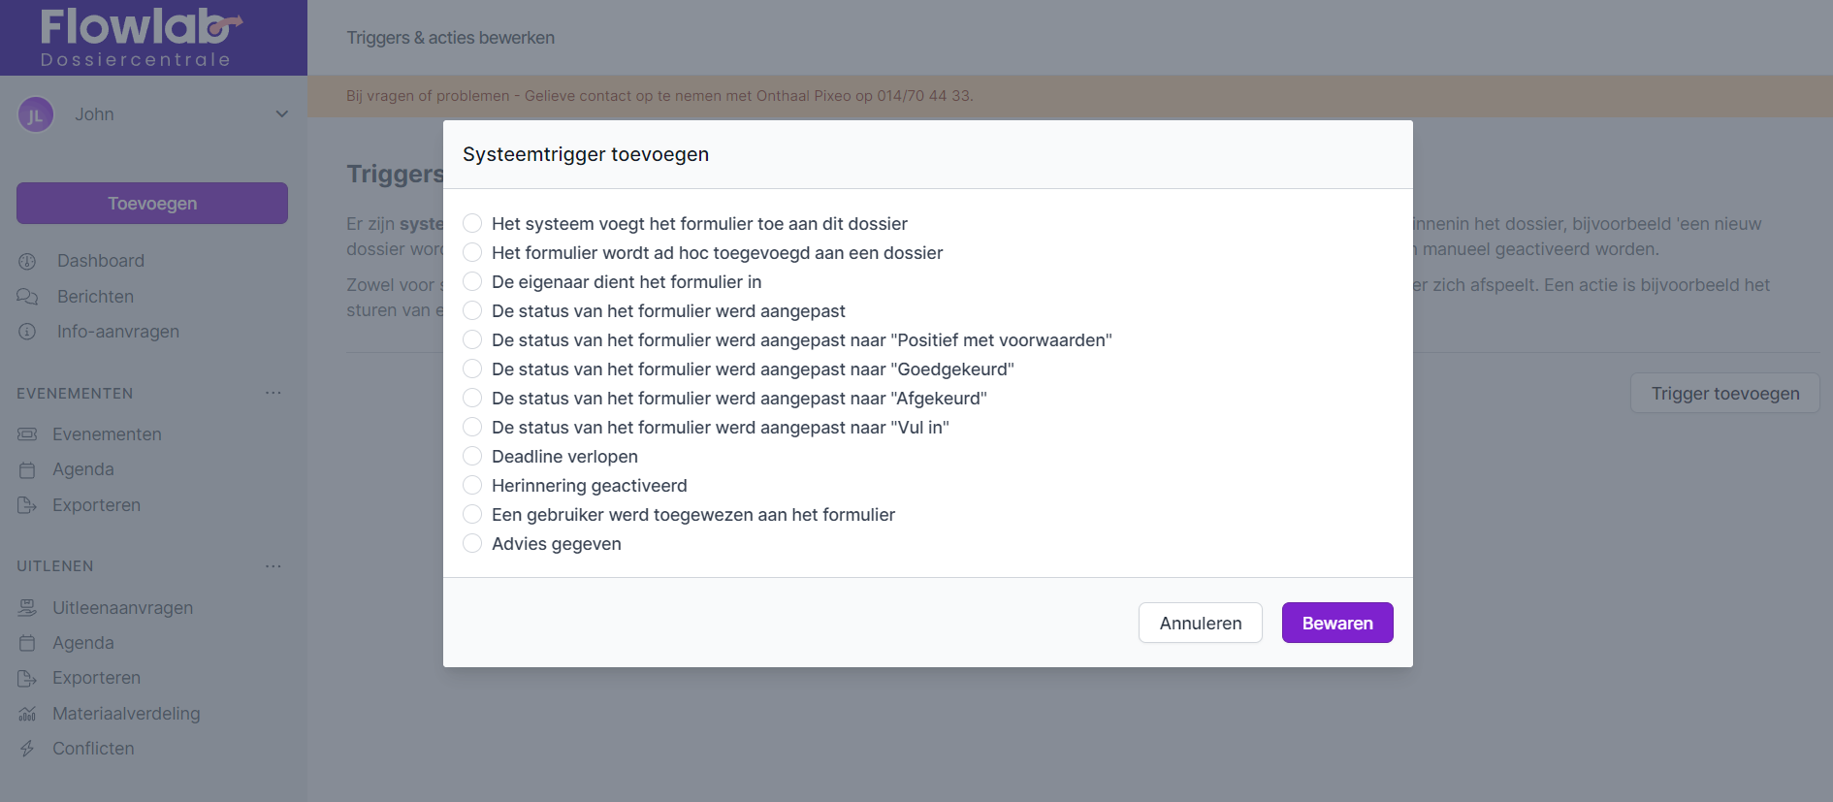Click the Uitleenaanvragen icon in sidebar

coord(27,608)
